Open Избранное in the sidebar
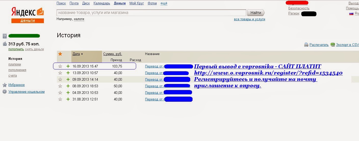Image resolution: width=359 pixels, height=141 pixels. pos(17,85)
